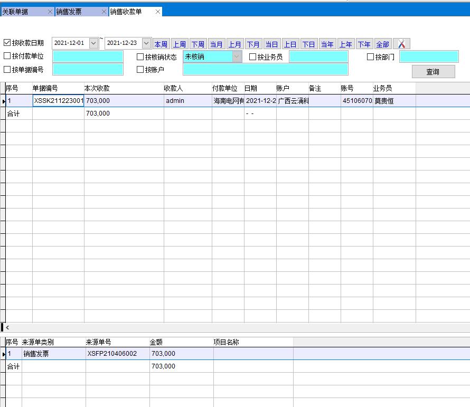
Task: Click the row indicator arrow of receipt row 1
Action: pyautogui.click(x=3, y=101)
